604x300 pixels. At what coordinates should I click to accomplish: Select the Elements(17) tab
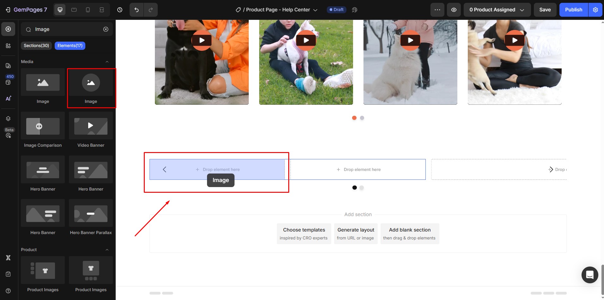(70, 46)
